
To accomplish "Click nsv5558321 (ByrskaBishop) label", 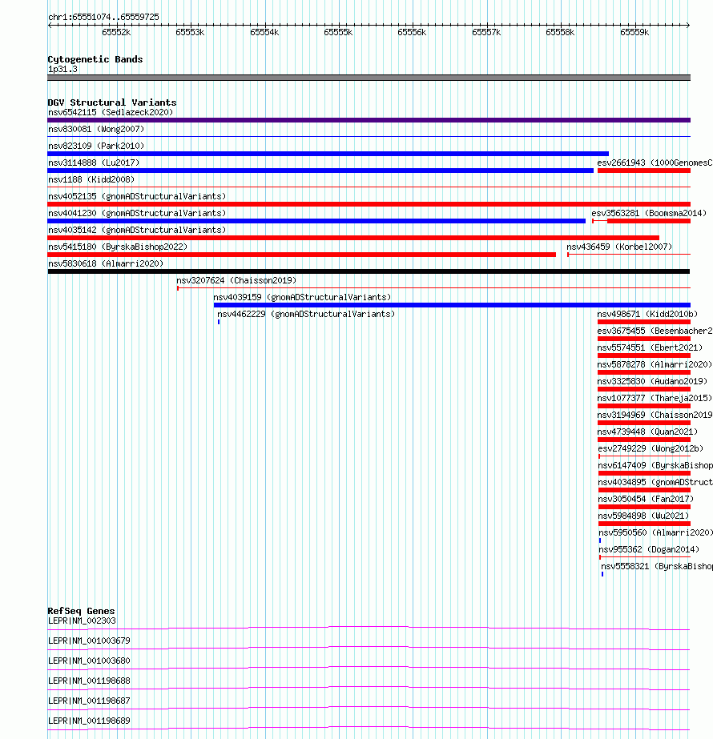I will [x=657, y=566].
